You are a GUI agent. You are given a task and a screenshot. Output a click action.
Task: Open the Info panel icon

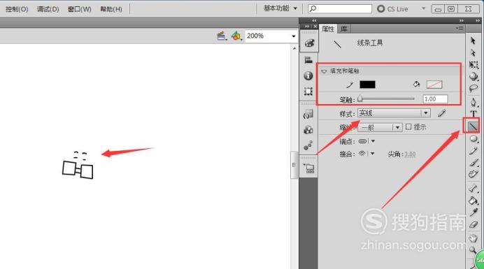(x=308, y=75)
